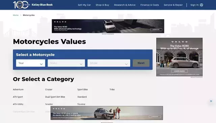This screenshot has width=216, height=123.
Task: Click the Kelley Blue Book wordmark
Action: pos(42,5)
